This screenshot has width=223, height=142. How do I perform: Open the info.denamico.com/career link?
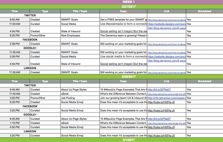(x=167, y=98)
